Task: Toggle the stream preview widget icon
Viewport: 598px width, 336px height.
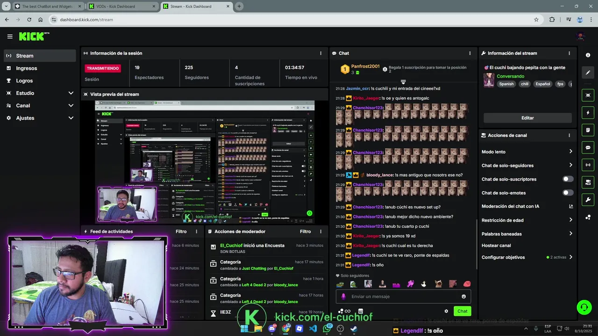Action: pyautogui.click(x=588, y=95)
